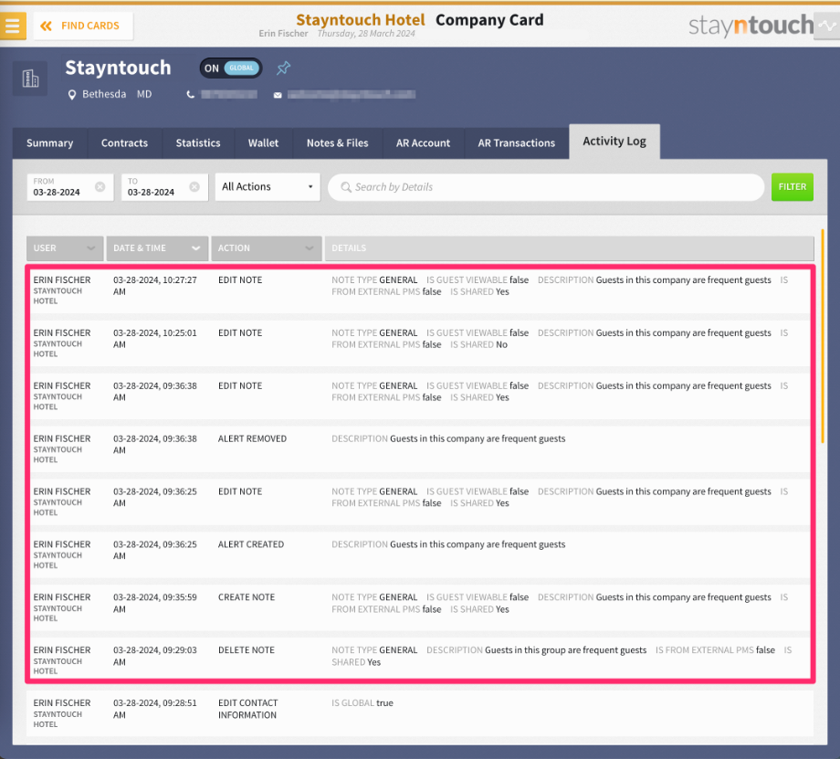Click the staytouch logo

click(x=751, y=26)
